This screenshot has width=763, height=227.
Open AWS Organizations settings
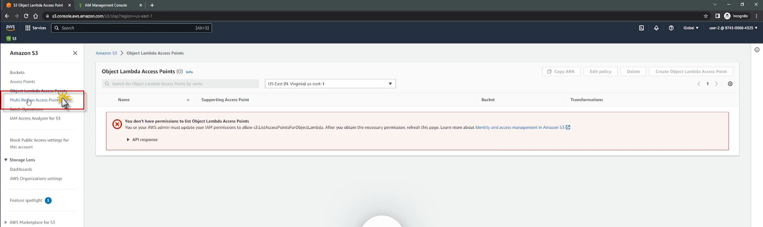coord(36,178)
